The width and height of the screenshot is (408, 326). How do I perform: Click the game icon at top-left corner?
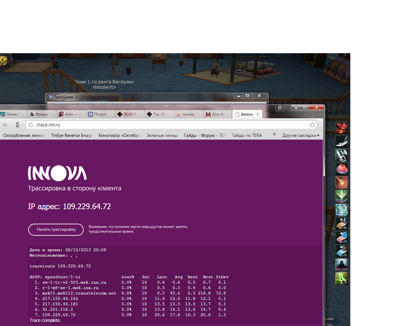point(4,61)
